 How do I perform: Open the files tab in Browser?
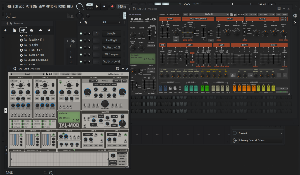pos(14,30)
